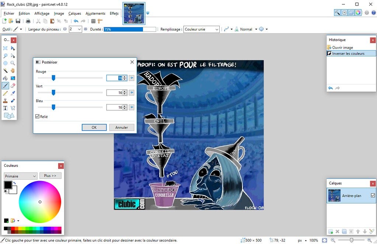Click the Dureté 75% hardness bar

point(130,29)
